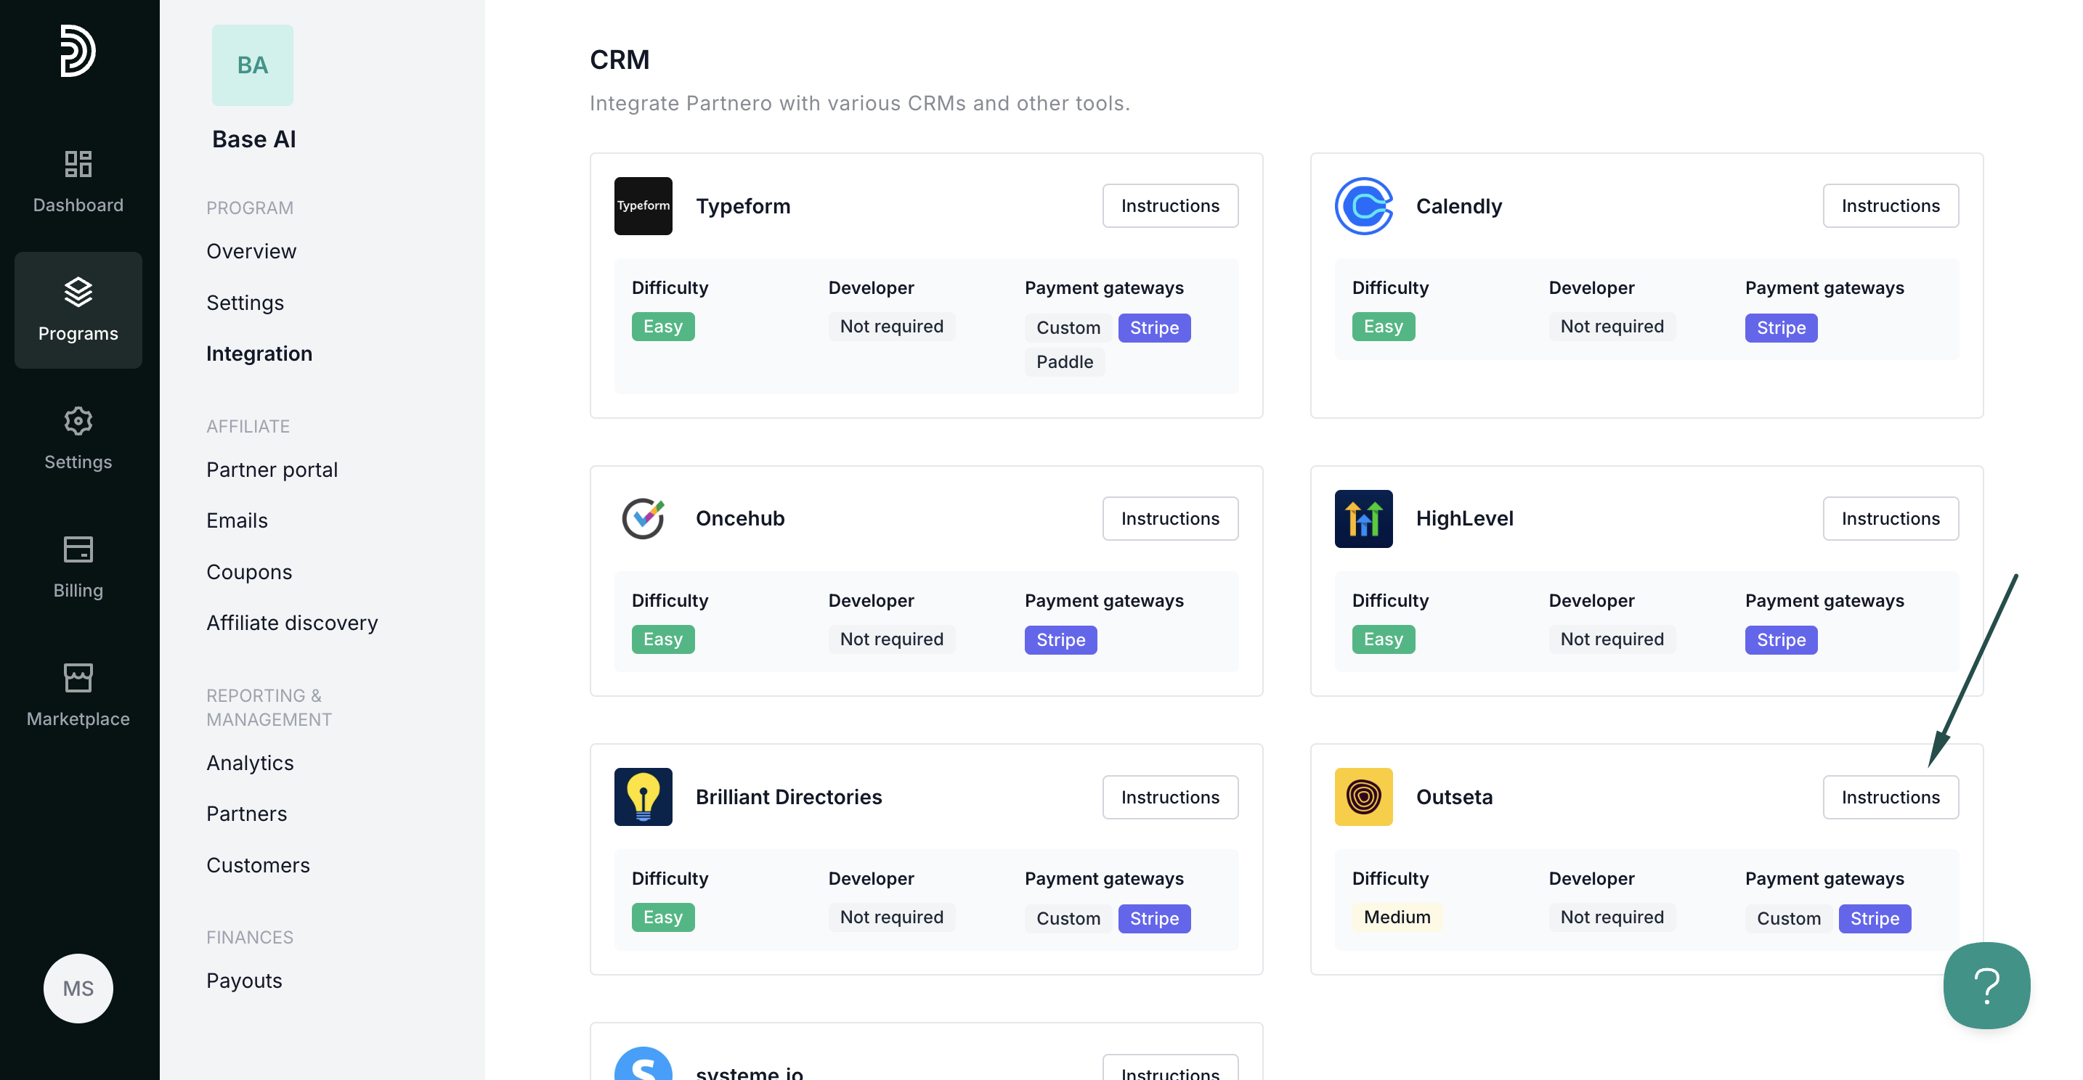This screenshot has width=2083, height=1080.
Task: Open Customers list
Action: coord(258,865)
